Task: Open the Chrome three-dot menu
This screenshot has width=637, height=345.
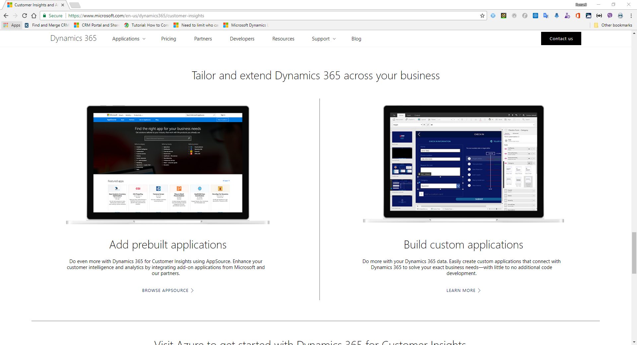Action: (x=631, y=16)
